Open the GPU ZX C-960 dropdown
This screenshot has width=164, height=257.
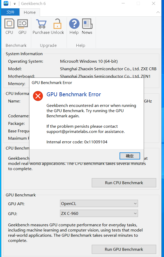(99, 213)
